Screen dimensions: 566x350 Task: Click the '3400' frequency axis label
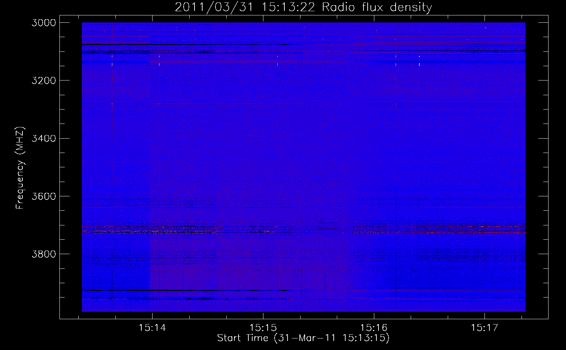tap(44, 138)
